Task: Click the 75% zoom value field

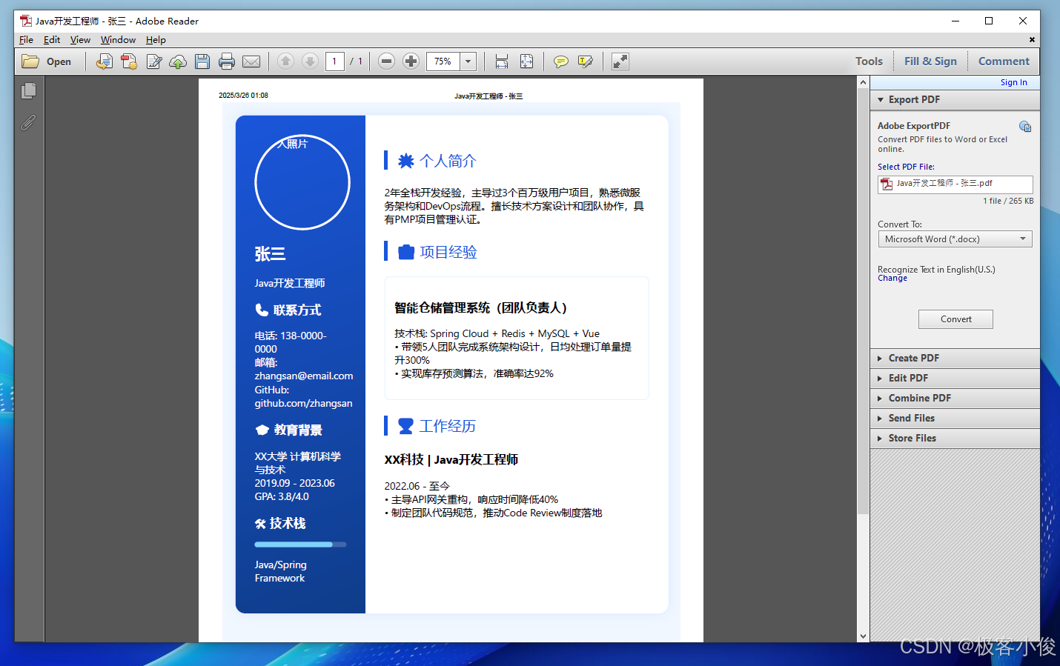Action: [443, 61]
